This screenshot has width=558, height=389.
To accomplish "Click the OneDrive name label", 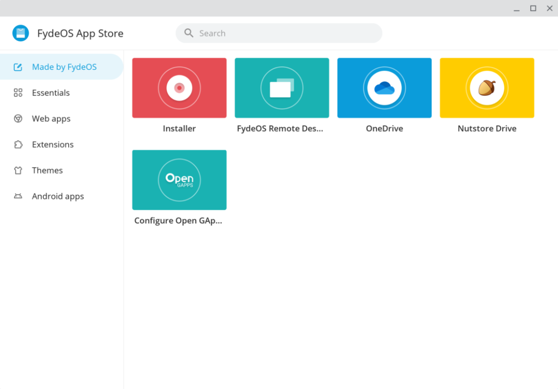I will [x=384, y=129].
